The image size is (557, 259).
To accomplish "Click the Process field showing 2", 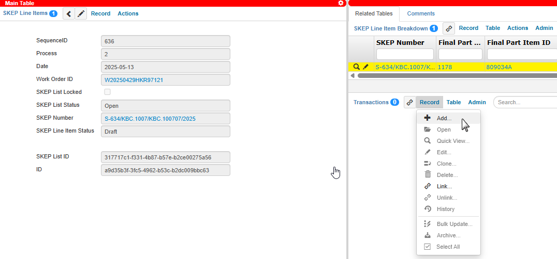I will pyautogui.click(x=166, y=54).
